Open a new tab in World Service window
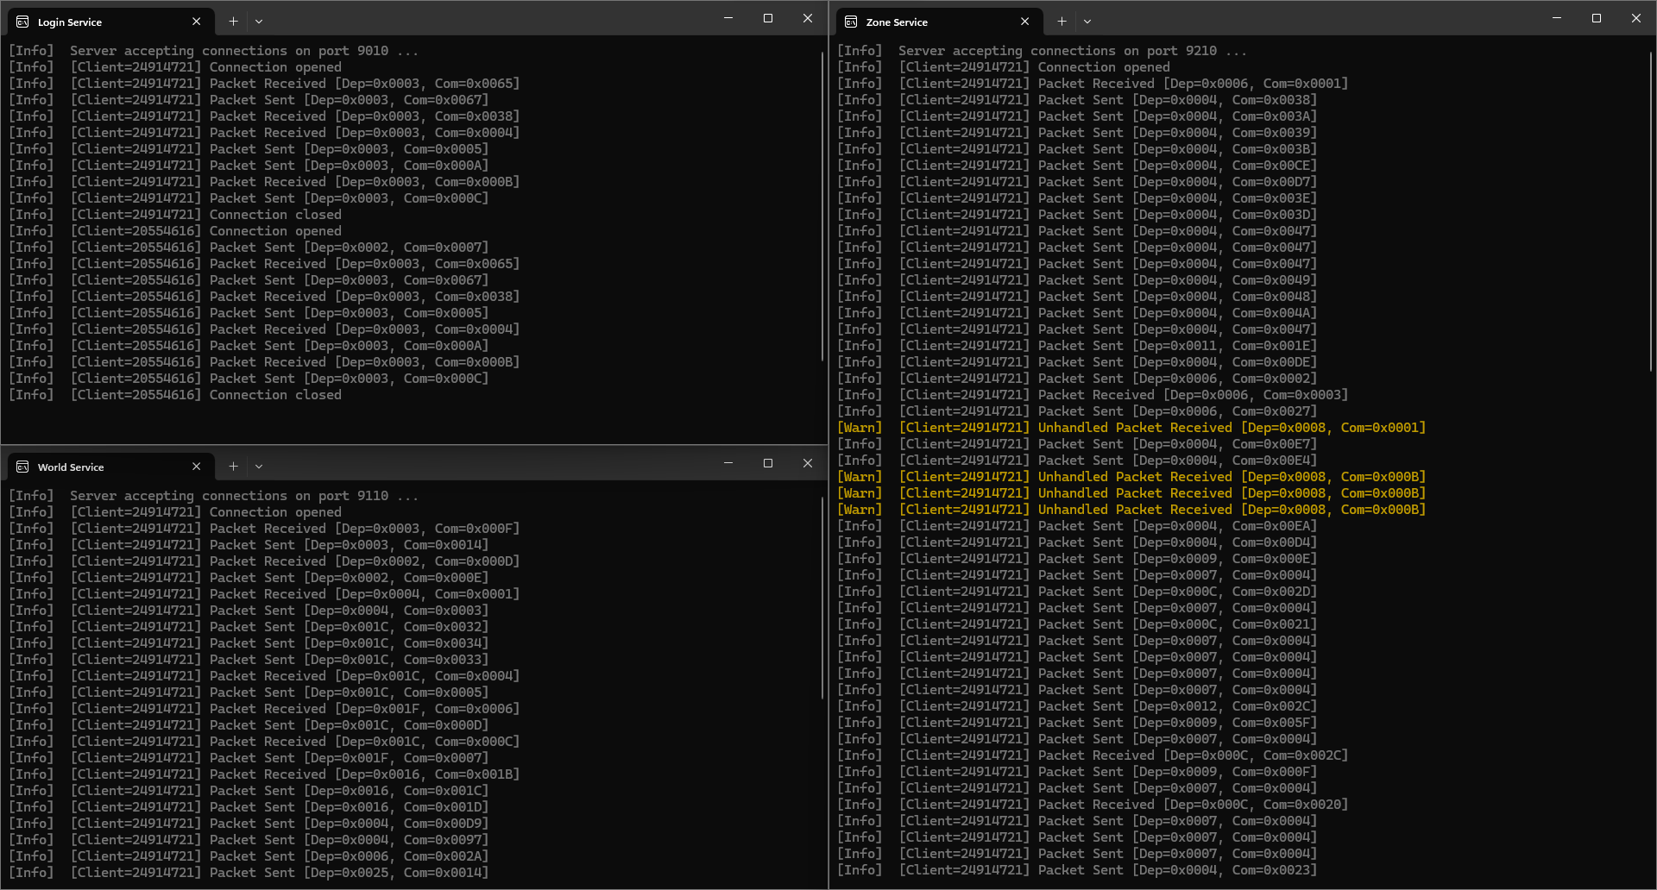The width and height of the screenshot is (1657, 890). pyautogui.click(x=233, y=467)
